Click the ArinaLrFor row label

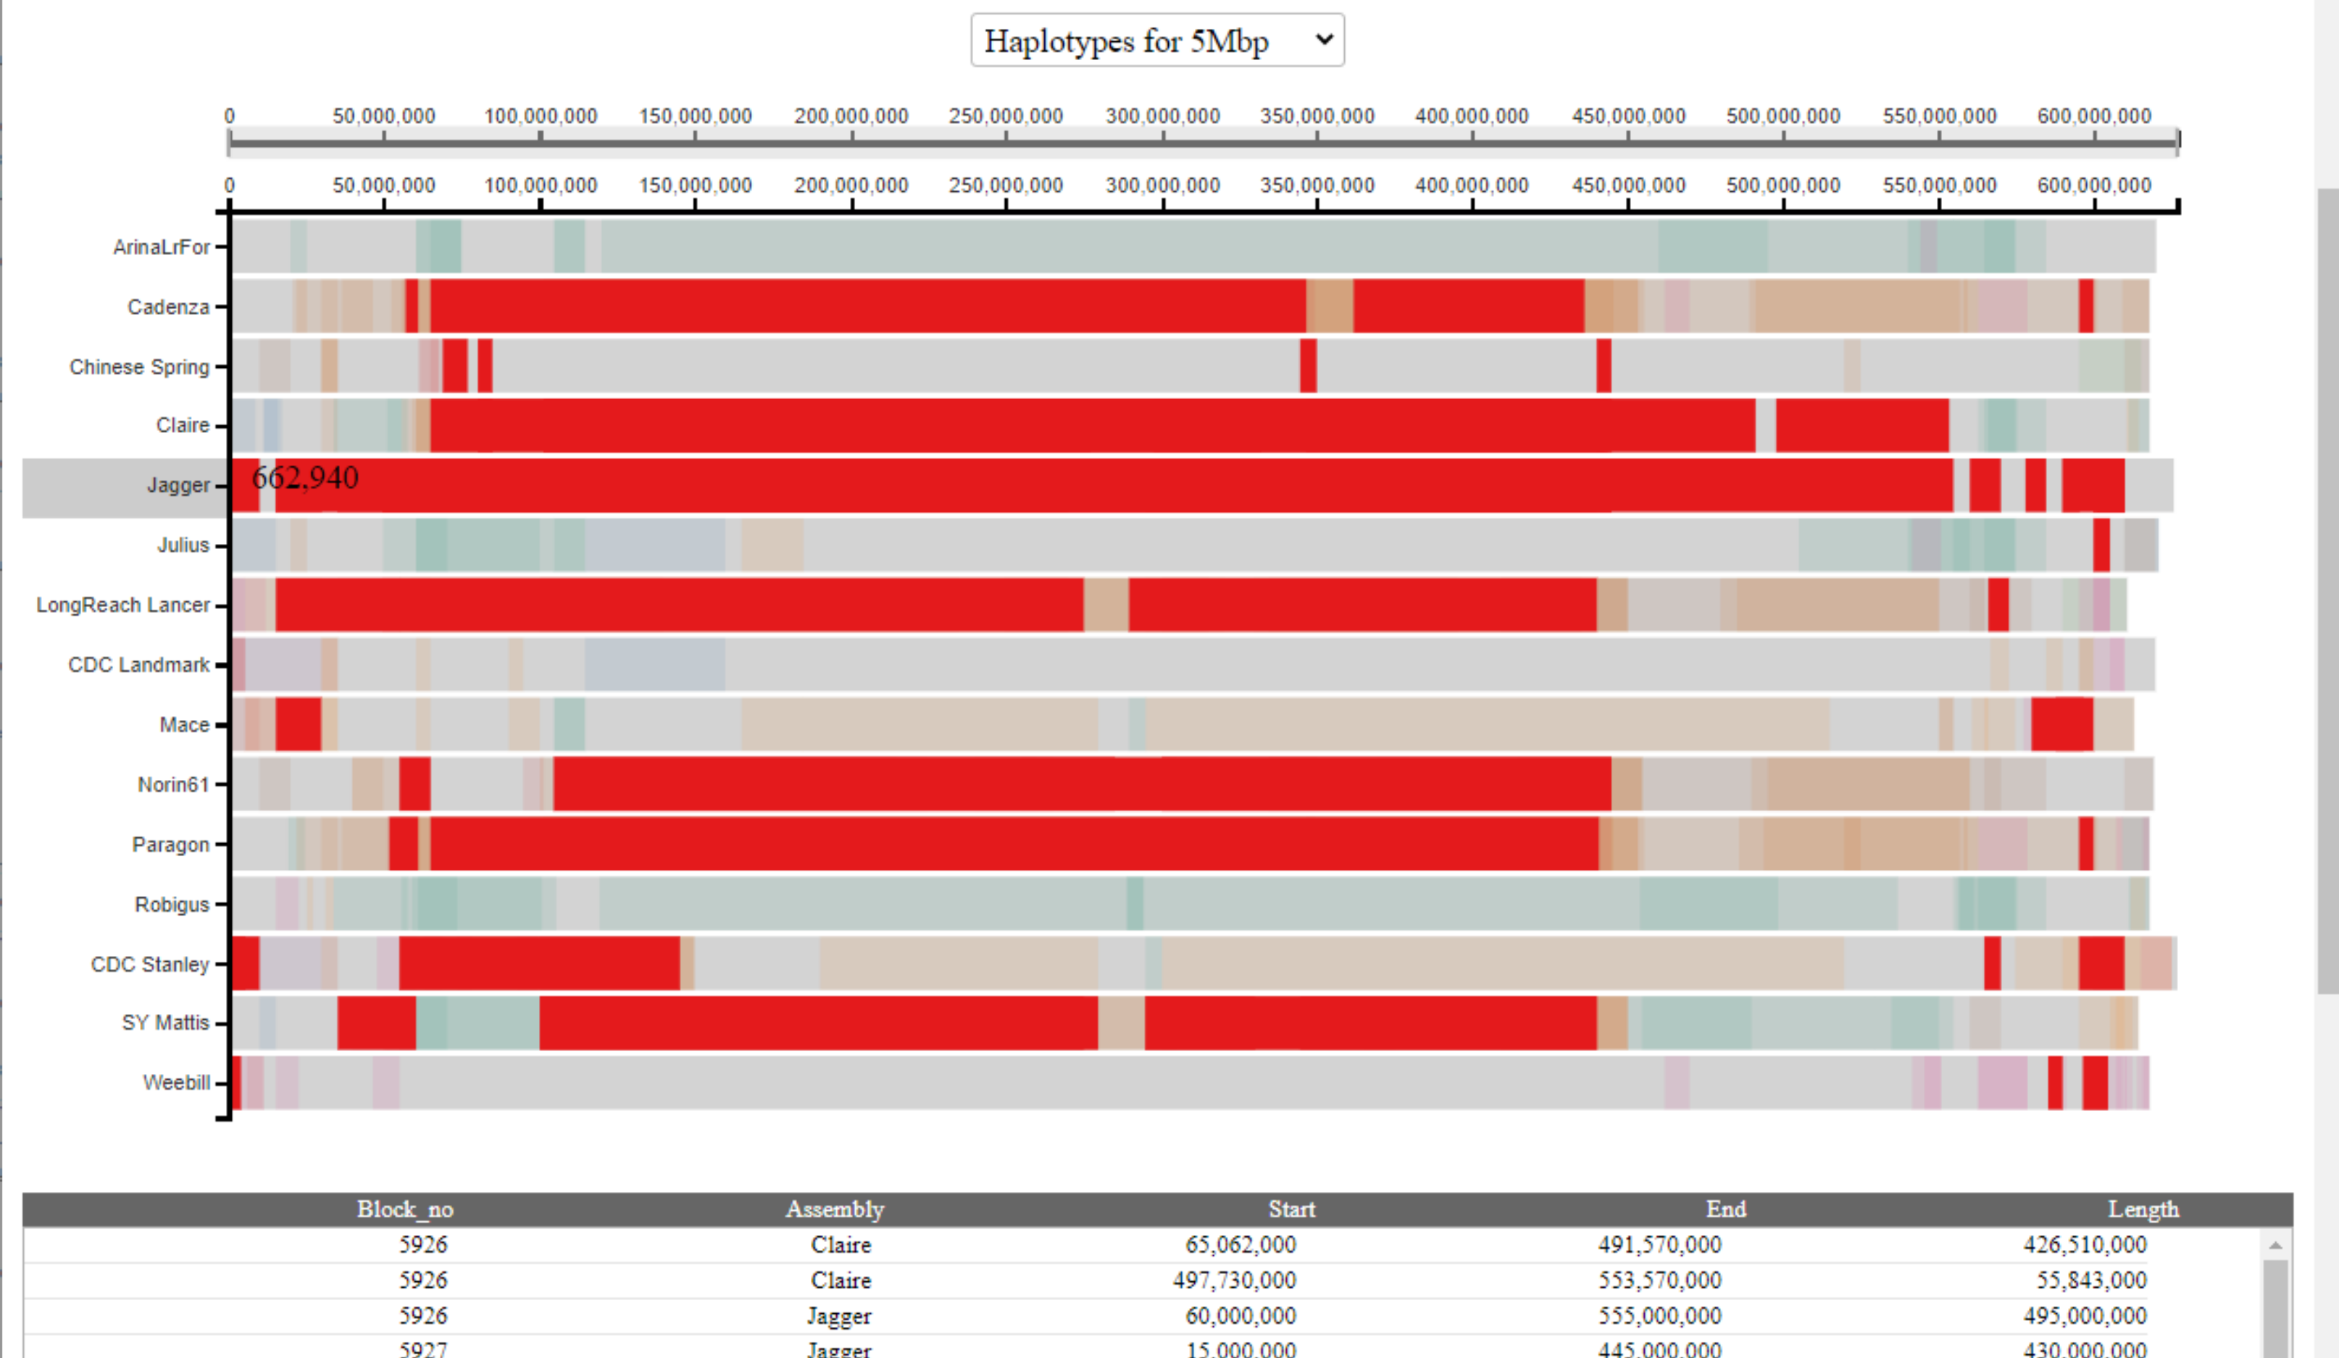tap(162, 247)
